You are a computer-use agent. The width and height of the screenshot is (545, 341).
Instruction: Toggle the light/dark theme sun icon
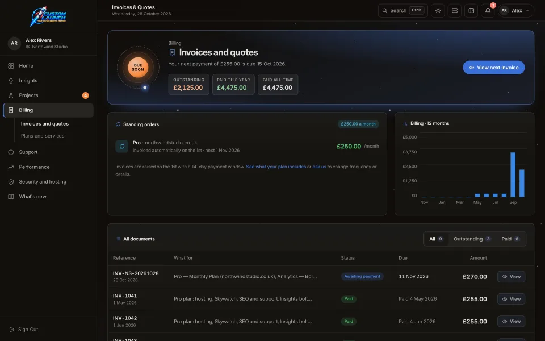click(x=438, y=10)
